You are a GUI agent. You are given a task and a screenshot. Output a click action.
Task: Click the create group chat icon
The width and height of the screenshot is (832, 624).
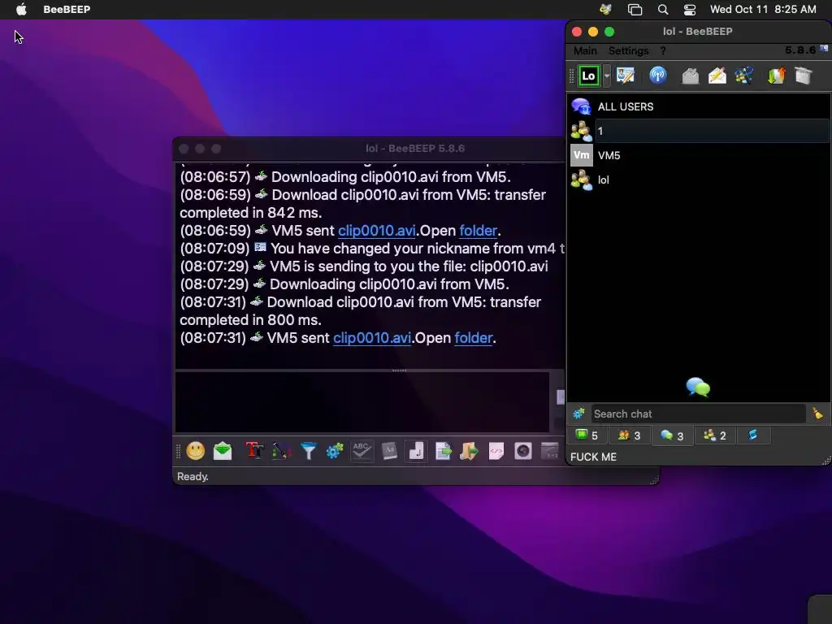744,76
